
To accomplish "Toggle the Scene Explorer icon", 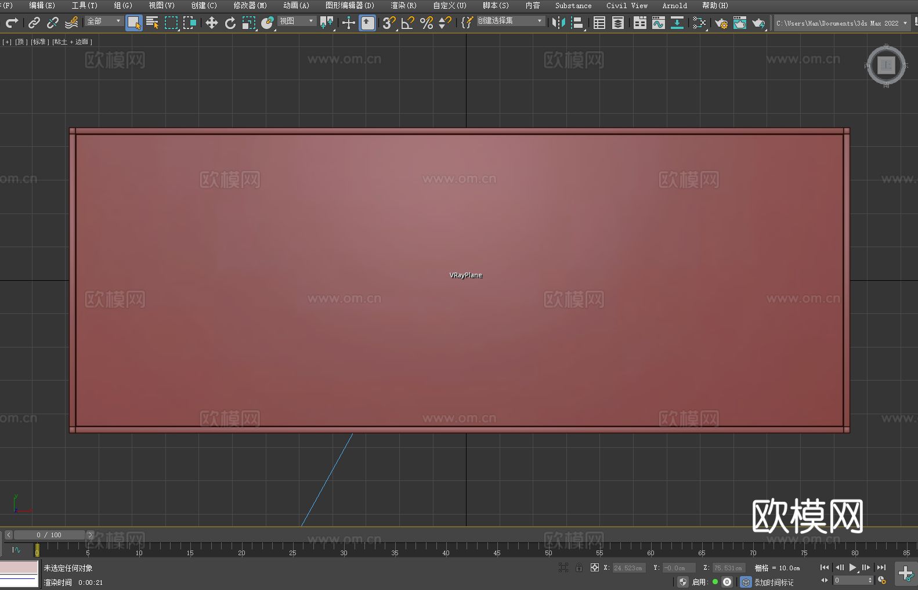I will [599, 23].
